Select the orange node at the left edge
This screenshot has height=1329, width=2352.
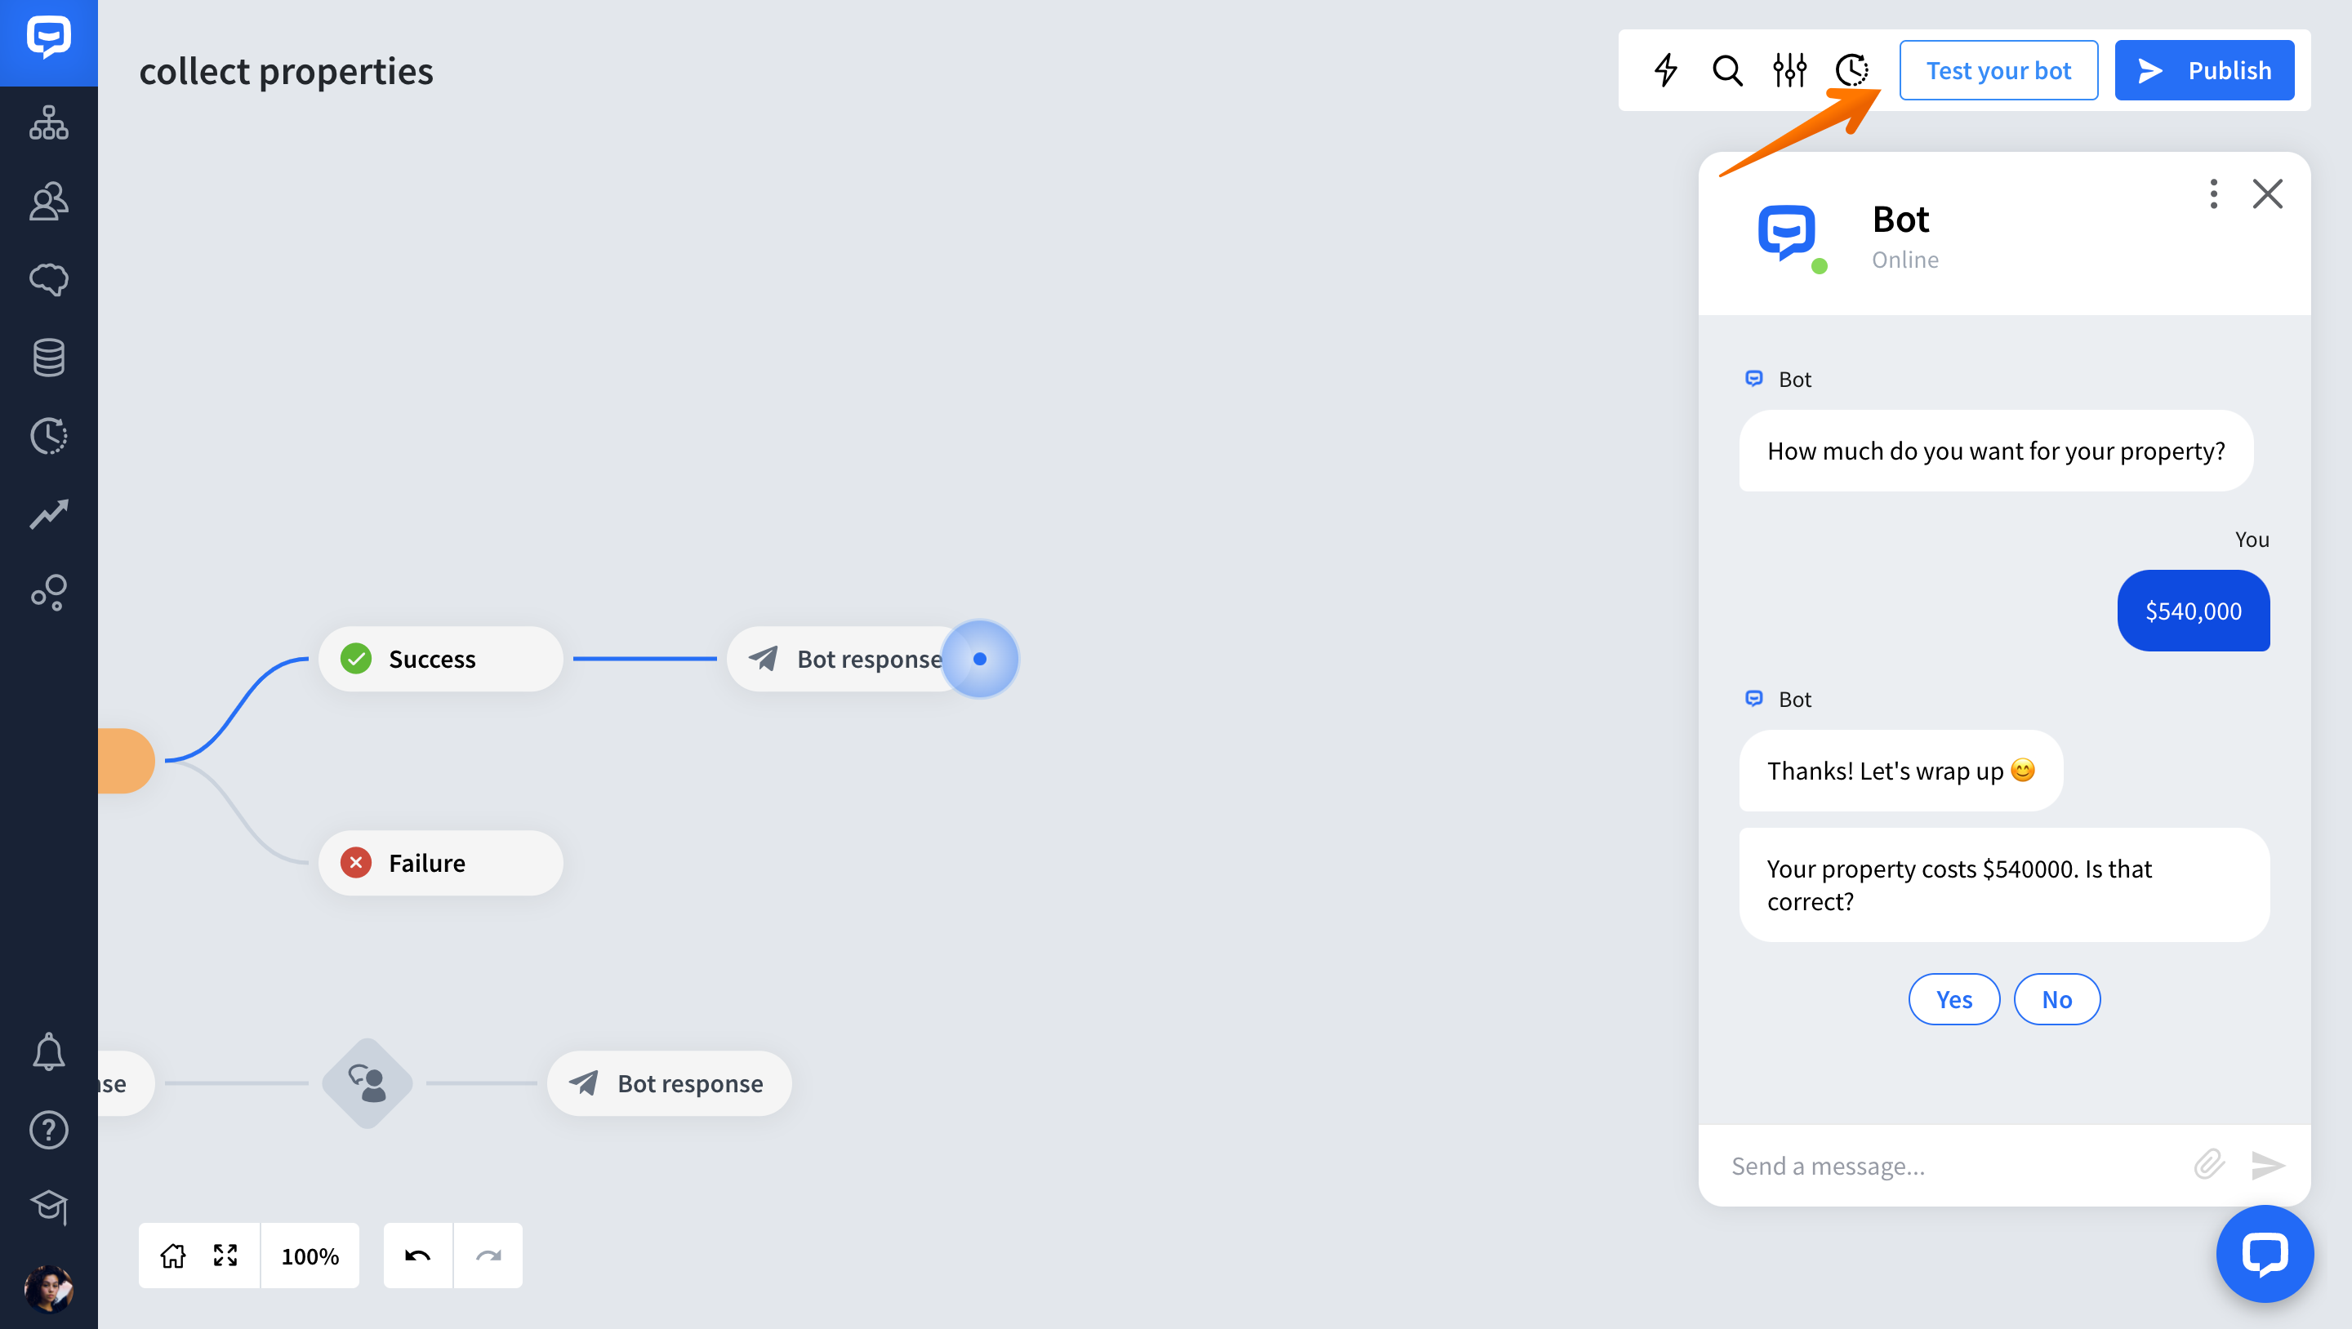click(x=126, y=760)
